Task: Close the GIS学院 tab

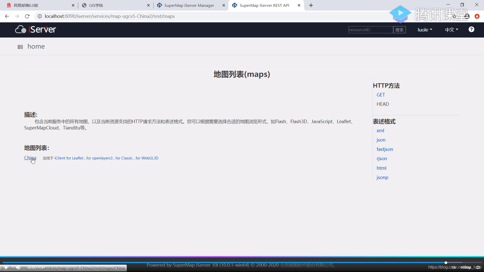Action: click(148, 5)
